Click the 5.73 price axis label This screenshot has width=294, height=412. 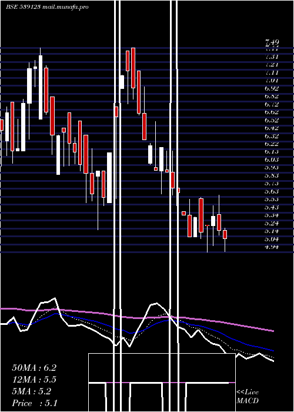(272, 183)
